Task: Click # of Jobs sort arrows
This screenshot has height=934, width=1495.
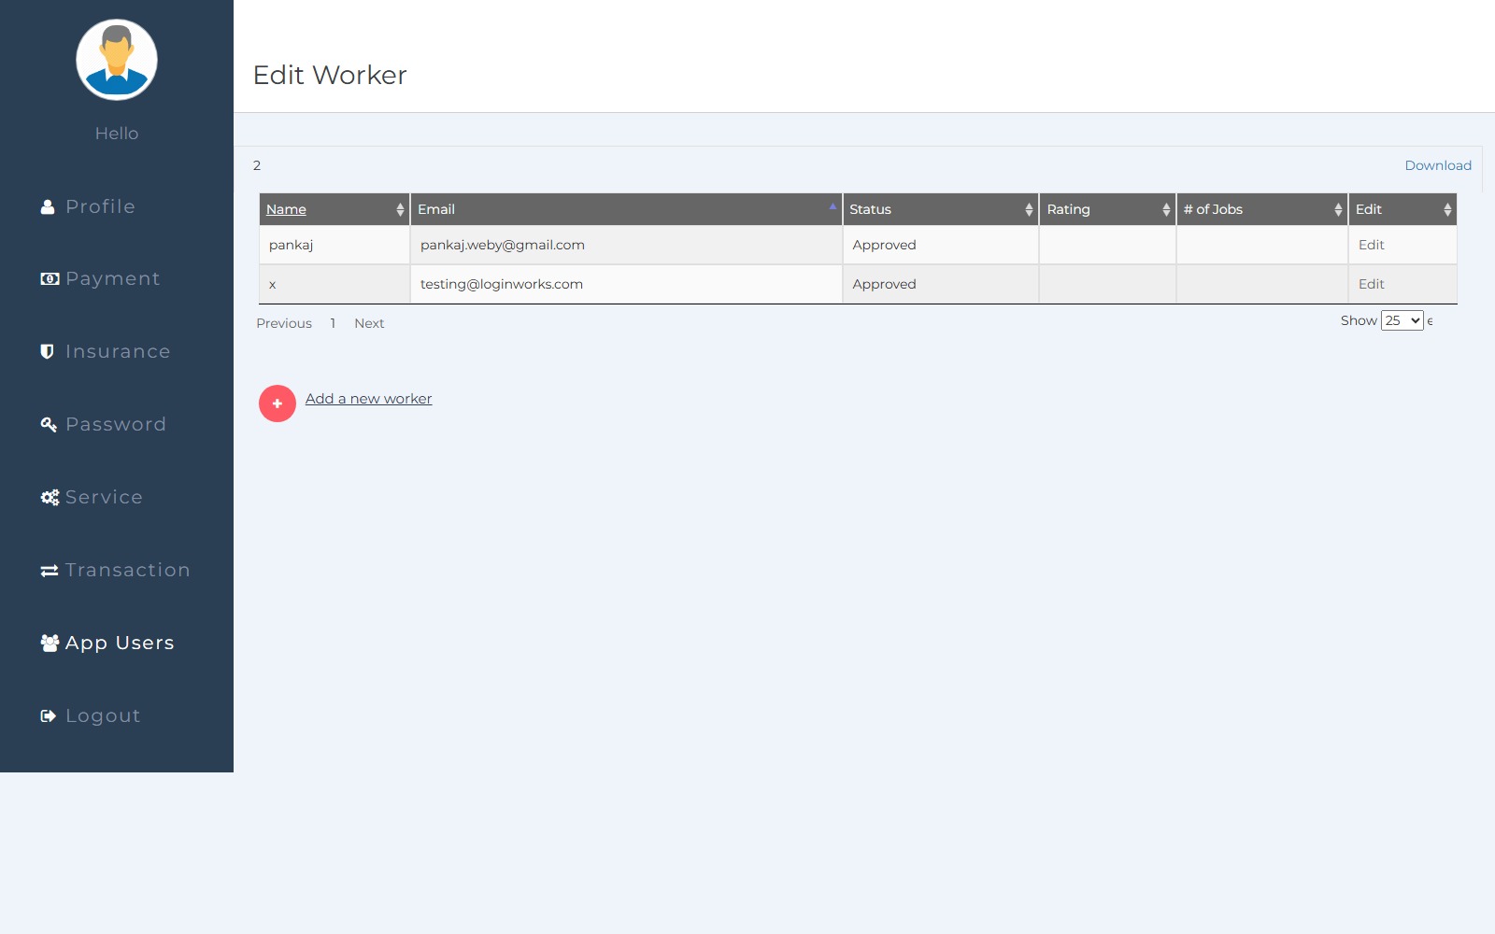Action: coord(1338,209)
